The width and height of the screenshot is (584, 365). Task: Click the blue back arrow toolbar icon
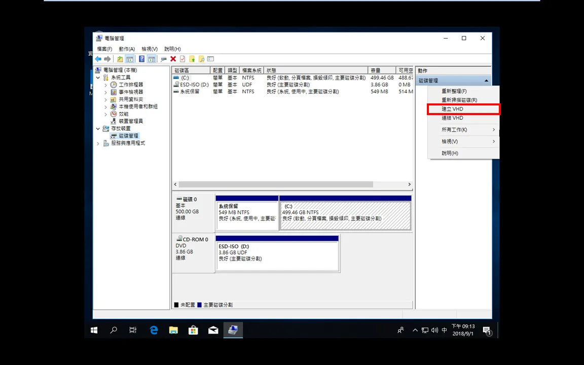click(98, 59)
